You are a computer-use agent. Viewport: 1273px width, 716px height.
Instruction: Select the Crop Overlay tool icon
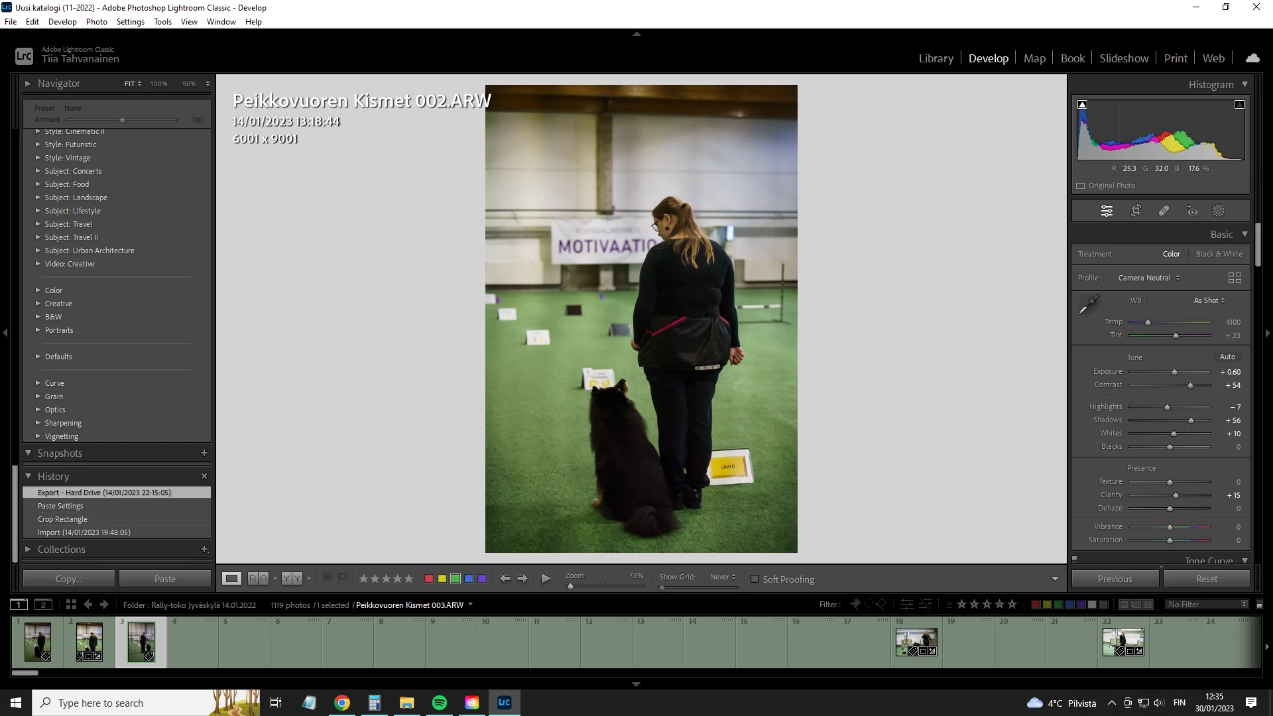(1136, 211)
